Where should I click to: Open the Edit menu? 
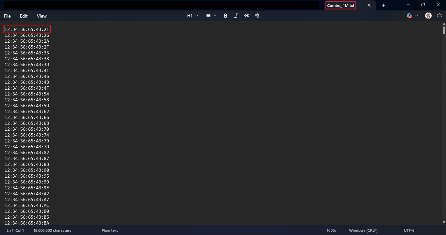click(x=24, y=16)
